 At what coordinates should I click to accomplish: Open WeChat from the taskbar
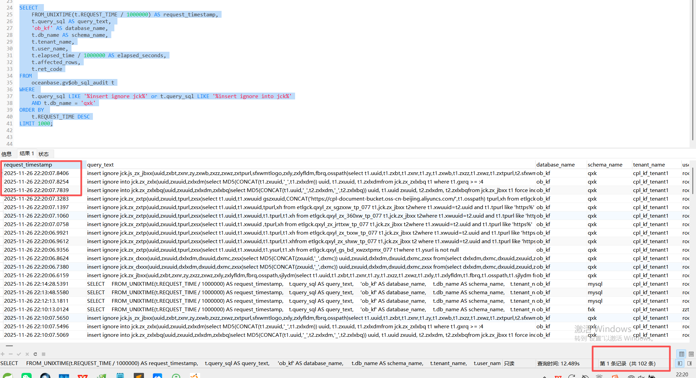26,376
